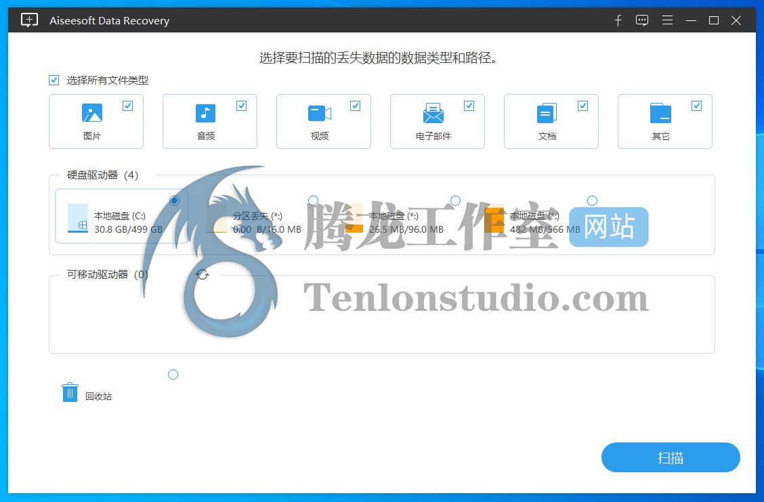This screenshot has width=764, height=502.
Task: Close the Aiseesoft Data Recovery window
Action: point(736,20)
